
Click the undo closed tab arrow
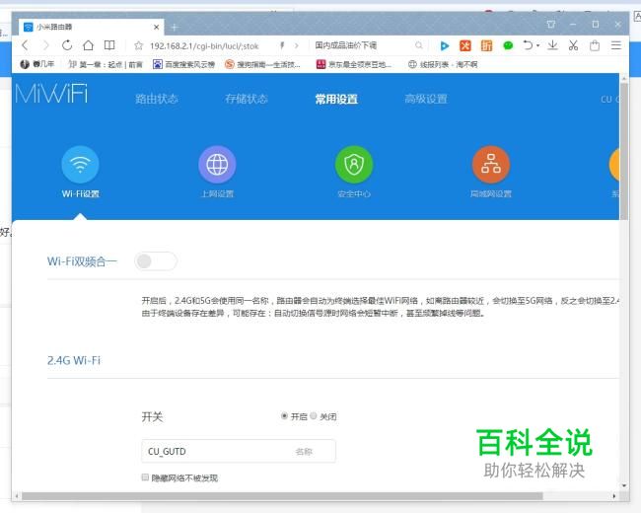pyautogui.click(x=529, y=45)
